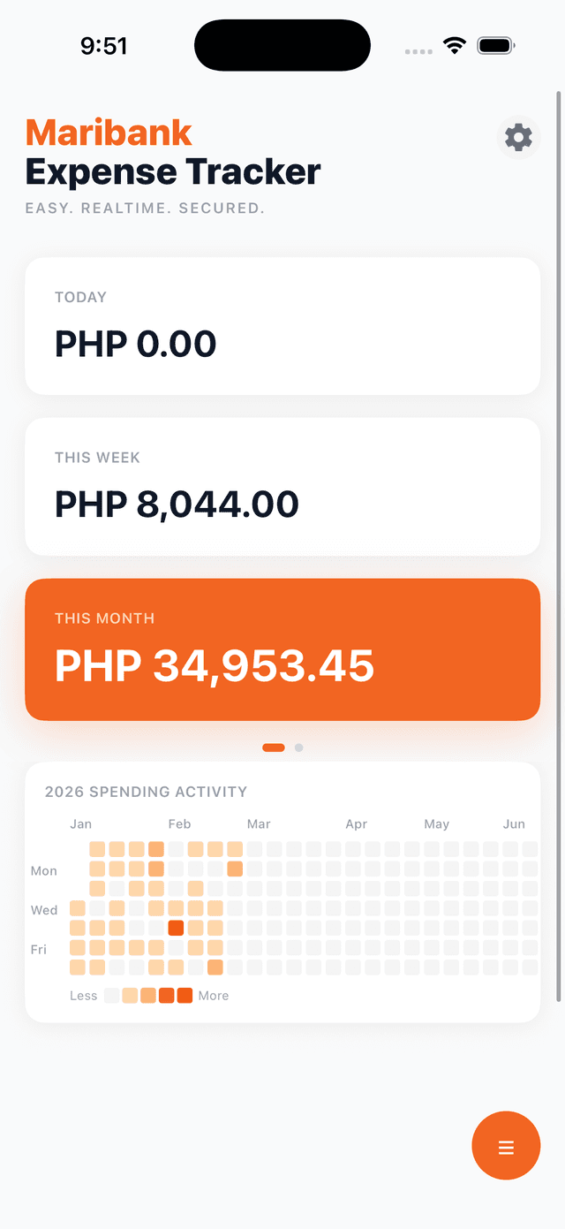The width and height of the screenshot is (565, 1229).
Task: Tap the 2026 SPENDING ACTIVITY heading
Action: [146, 792]
